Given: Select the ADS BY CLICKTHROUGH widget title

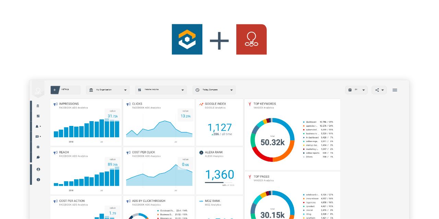Looking at the screenshot, I should 149,201.
